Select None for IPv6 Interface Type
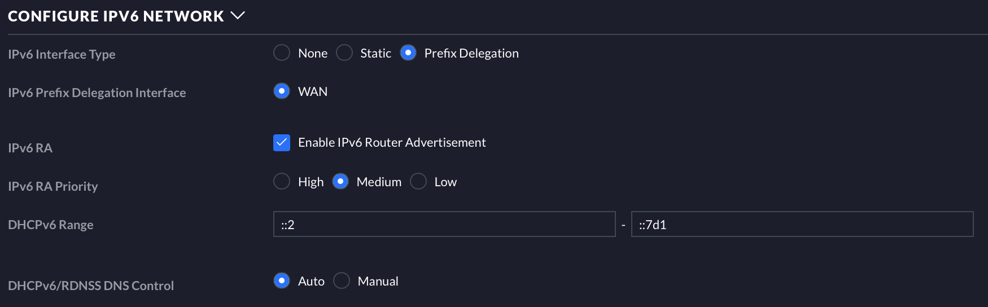The width and height of the screenshot is (988, 307). point(282,53)
